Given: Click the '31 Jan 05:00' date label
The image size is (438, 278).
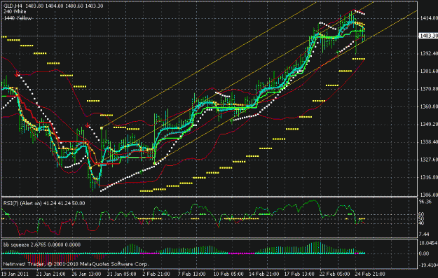Looking at the screenshot, I should (121, 274).
